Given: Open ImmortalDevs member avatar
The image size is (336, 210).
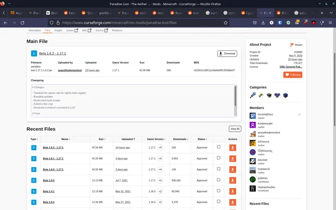Looking at the screenshot, I should (253, 115).
